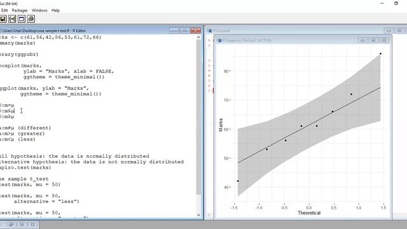Viewport: 407px width, 229px height.
Task: Minimize the R Graphics Device window
Action: (362, 40)
